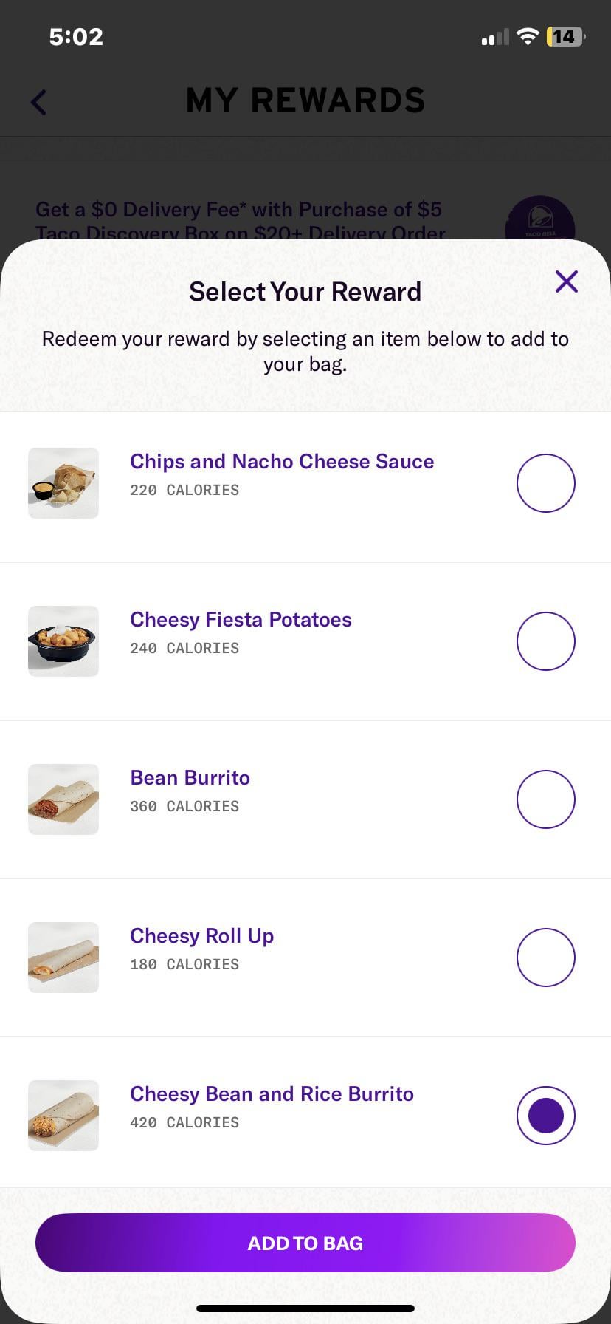Tap the Bean Burrito item name
The width and height of the screenshot is (611, 1324).
[190, 778]
